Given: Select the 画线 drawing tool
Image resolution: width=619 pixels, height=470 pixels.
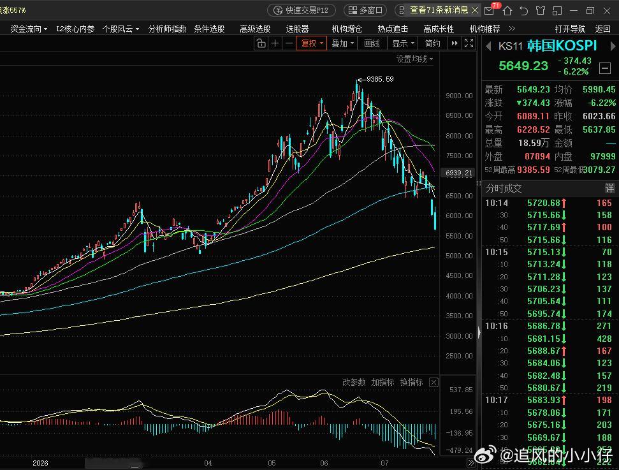Looking at the screenshot, I should click(372, 43).
